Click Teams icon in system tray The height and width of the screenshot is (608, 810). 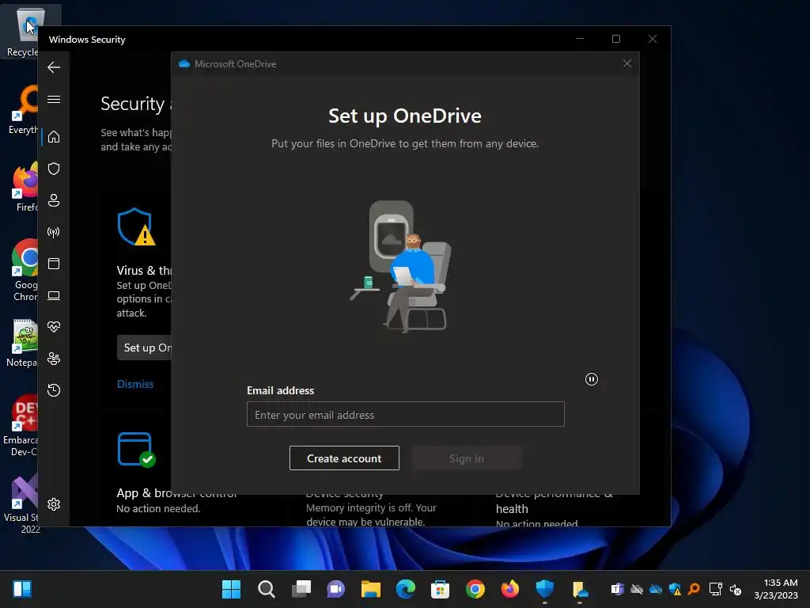[617, 589]
